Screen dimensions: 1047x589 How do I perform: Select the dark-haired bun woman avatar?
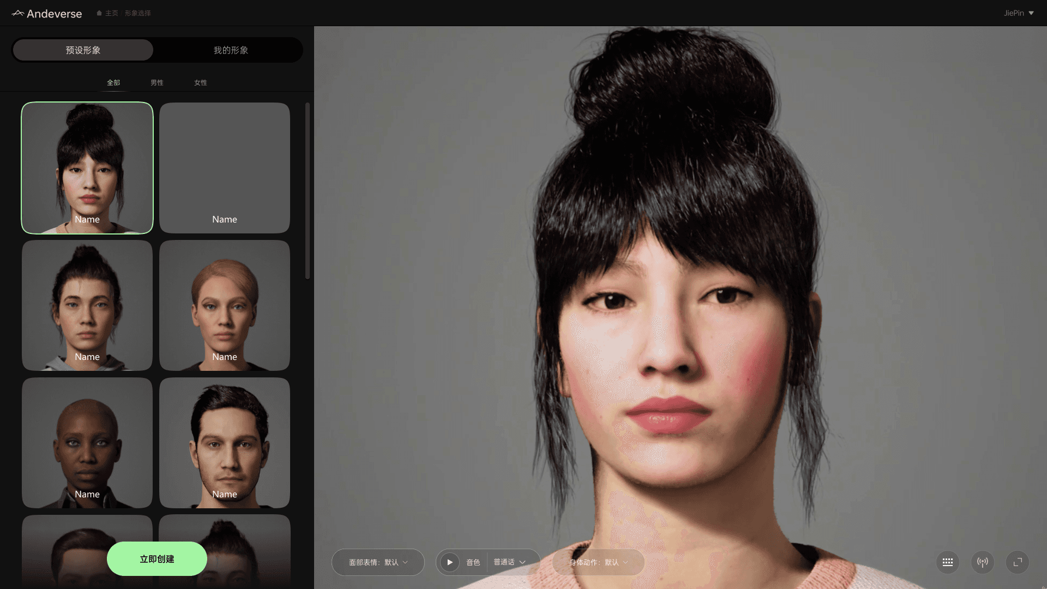87,168
